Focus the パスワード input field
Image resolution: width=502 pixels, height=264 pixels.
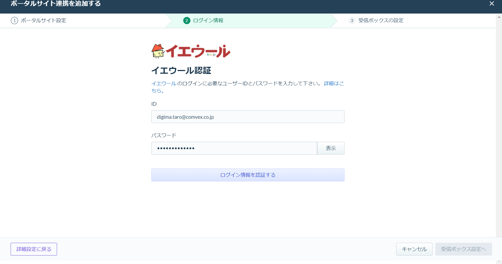click(x=234, y=148)
